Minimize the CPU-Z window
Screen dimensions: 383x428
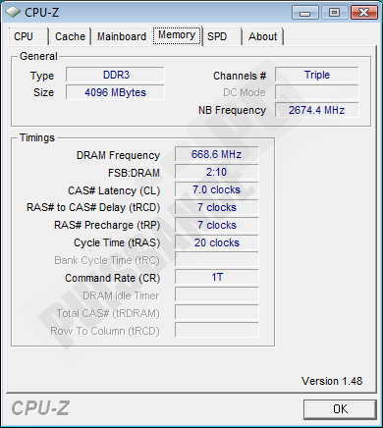tap(305, 13)
